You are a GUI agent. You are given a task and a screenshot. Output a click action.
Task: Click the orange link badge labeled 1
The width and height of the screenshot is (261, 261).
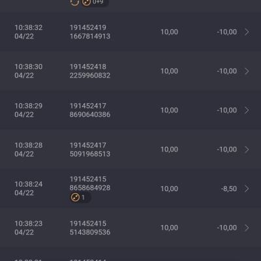[80, 198]
